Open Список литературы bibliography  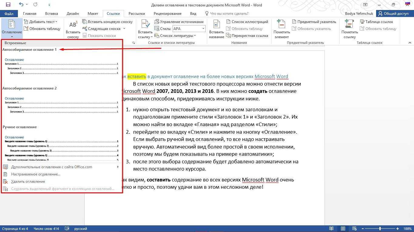pos(175,36)
